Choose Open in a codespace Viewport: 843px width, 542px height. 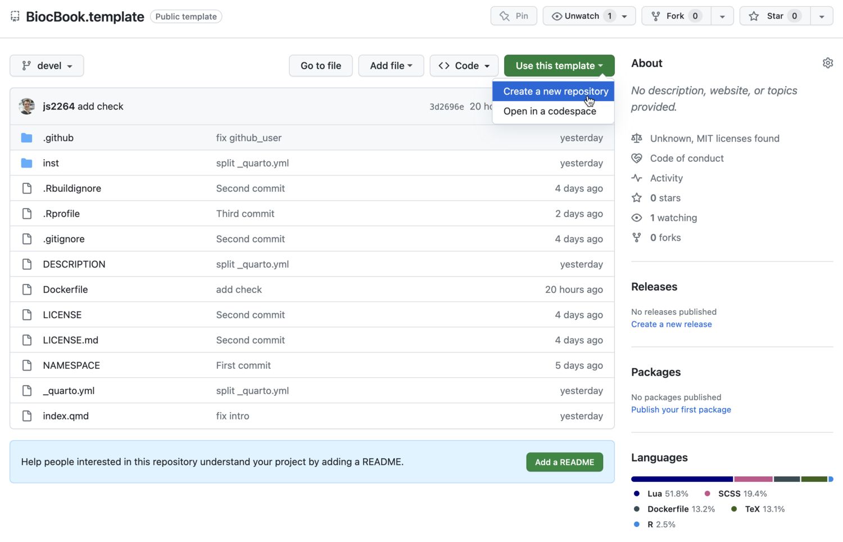[550, 111]
